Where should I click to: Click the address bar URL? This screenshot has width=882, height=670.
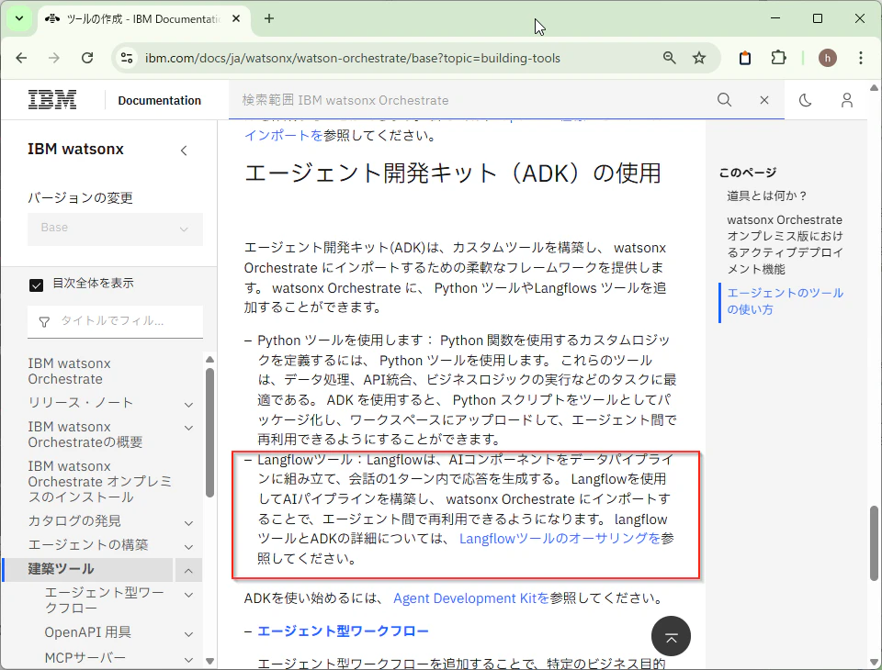click(x=352, y=58)
